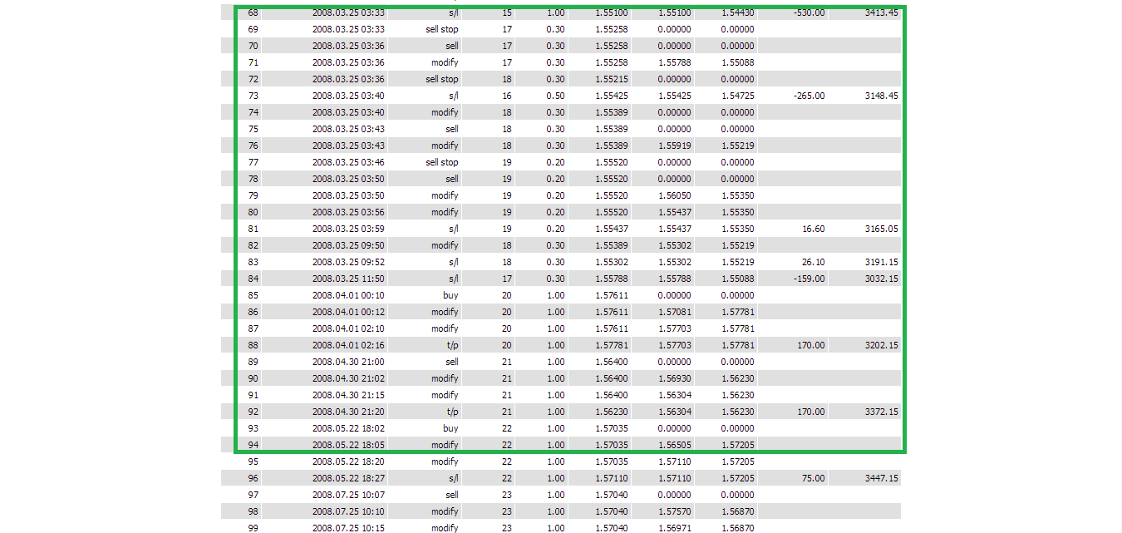The image size is (1122, 533).
Task: Select price 1.57570 in row 98
Action: tap(674, 511)
